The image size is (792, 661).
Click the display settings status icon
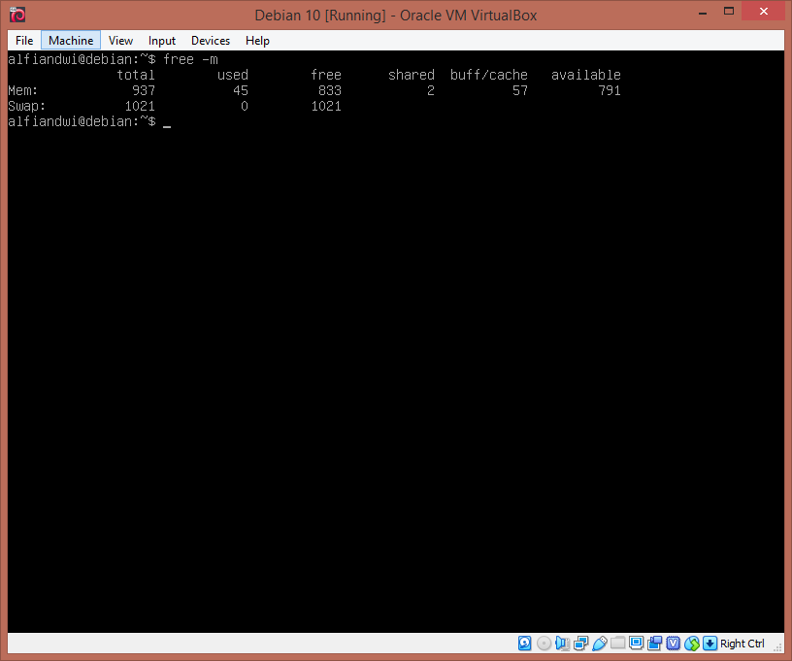(x=637, y=643)
